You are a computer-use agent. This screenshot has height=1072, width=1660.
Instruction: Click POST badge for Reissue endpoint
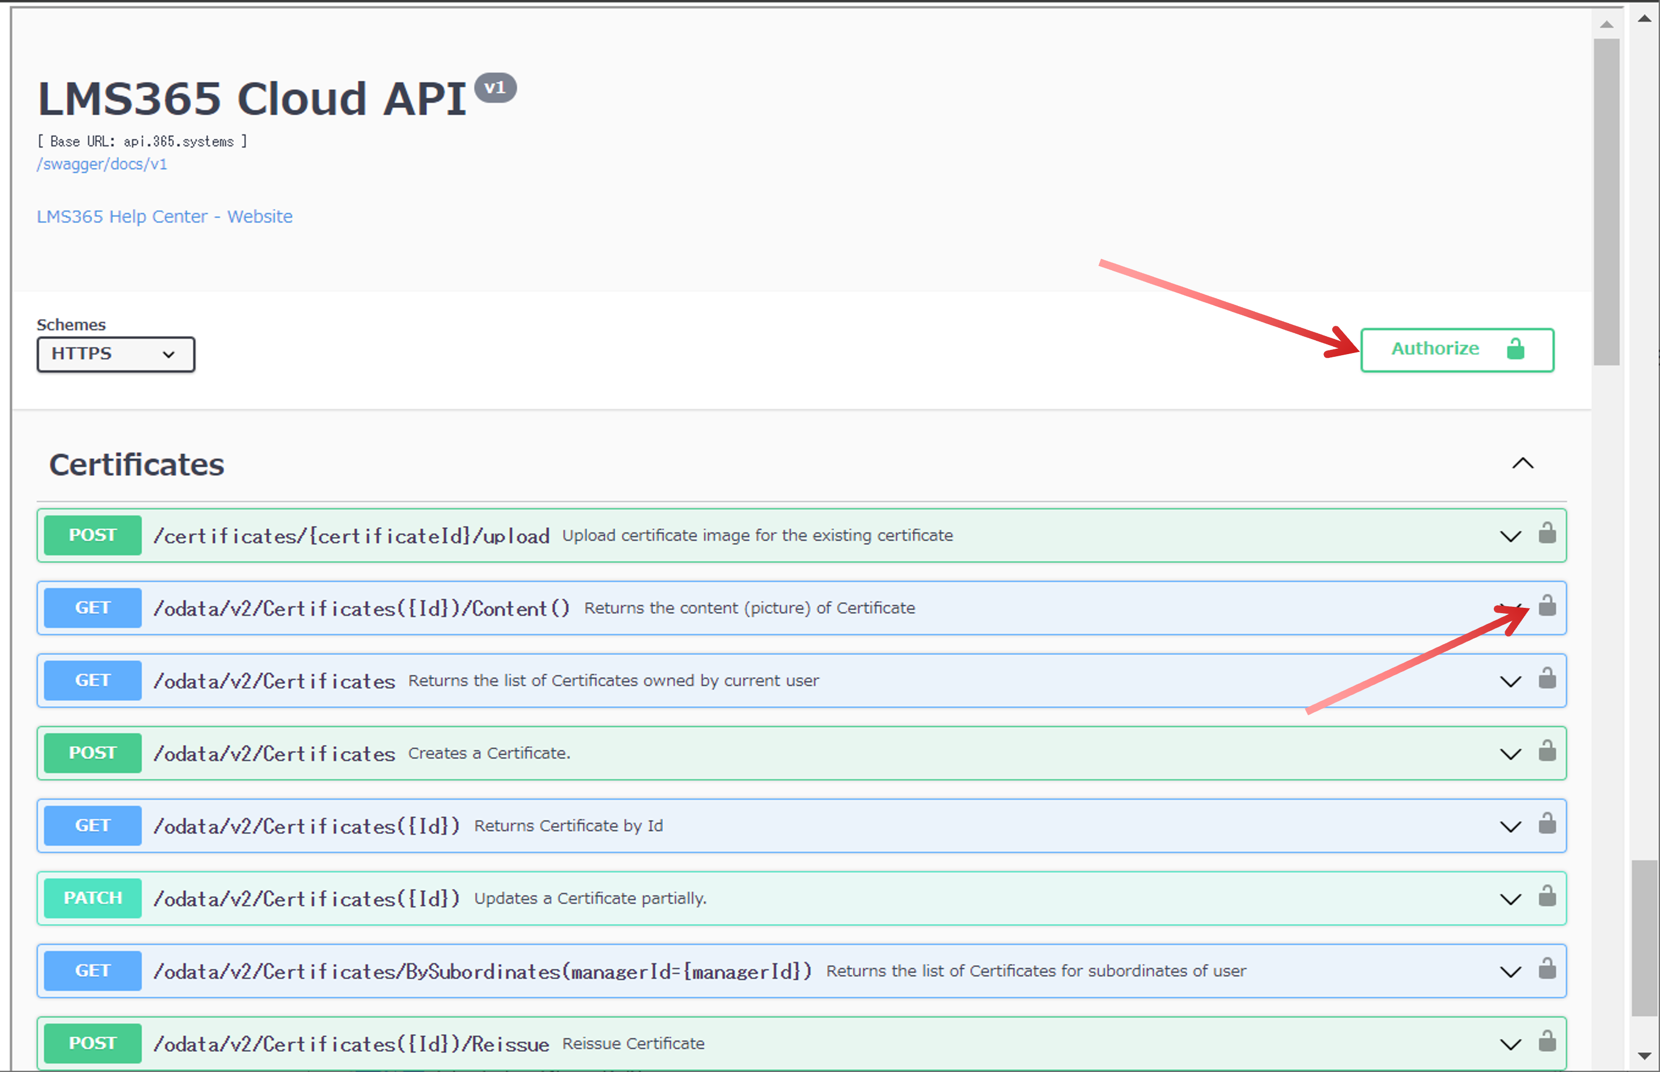click(x=92, y=1044)
